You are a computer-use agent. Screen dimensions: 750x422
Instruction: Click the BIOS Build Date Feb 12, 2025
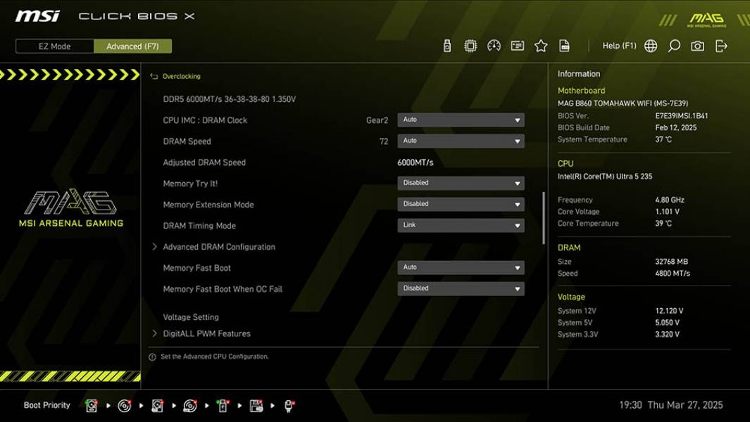[x=676, y=127]
